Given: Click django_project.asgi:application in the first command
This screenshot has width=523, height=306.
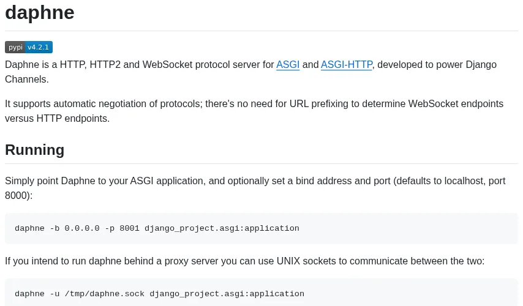Looking at the screenshot, I should [x=222, y=228].
